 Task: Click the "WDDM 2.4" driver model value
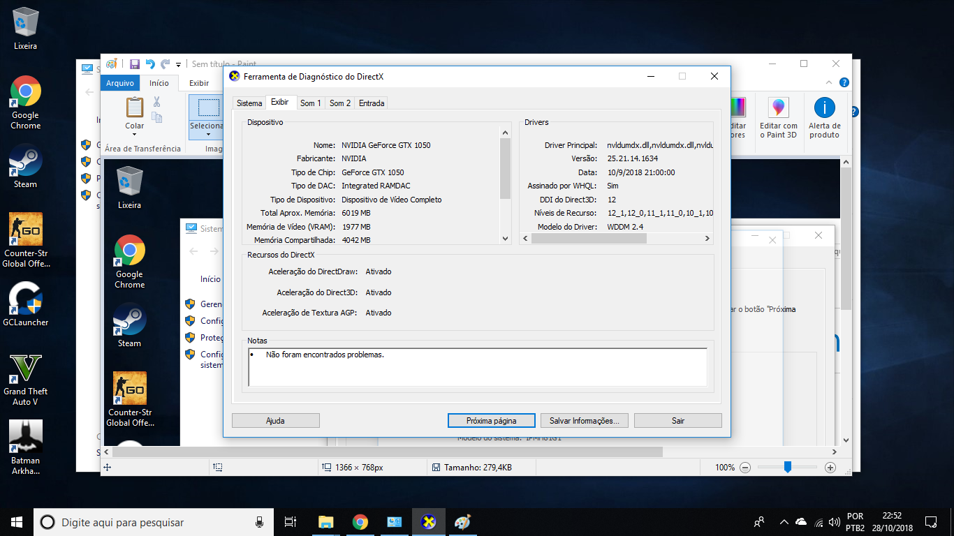click(x=626, y=227)
